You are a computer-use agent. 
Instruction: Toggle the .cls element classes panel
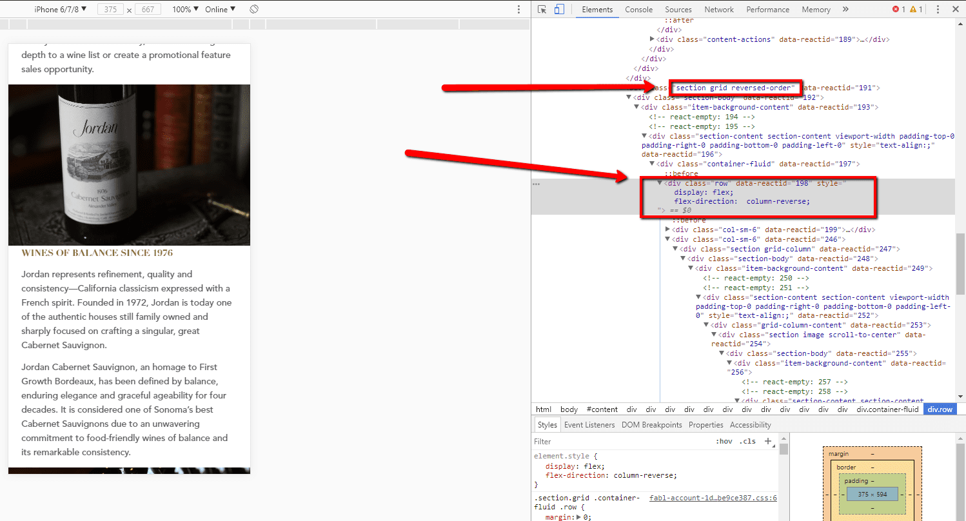pos(748,442)
